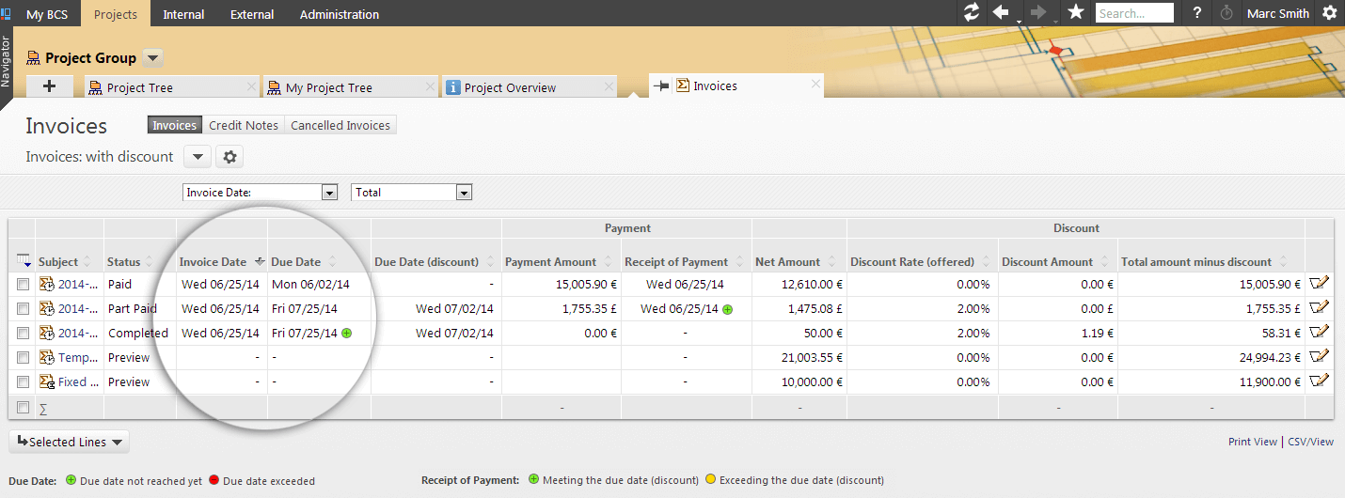Click the refresh arrows icon in top bar

(x=972, y=13)
